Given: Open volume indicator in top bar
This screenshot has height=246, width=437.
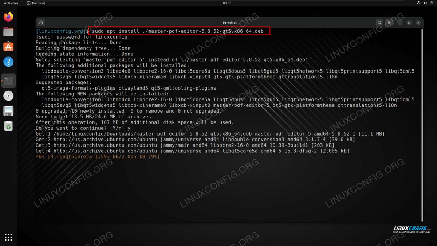Looking at the screenshot, I should pos(425,3).
